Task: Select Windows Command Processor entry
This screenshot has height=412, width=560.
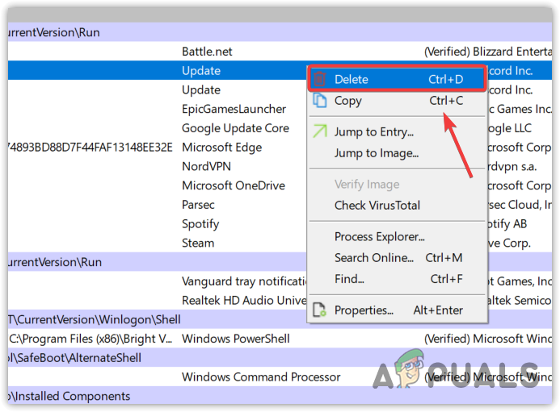Action: 261,377
